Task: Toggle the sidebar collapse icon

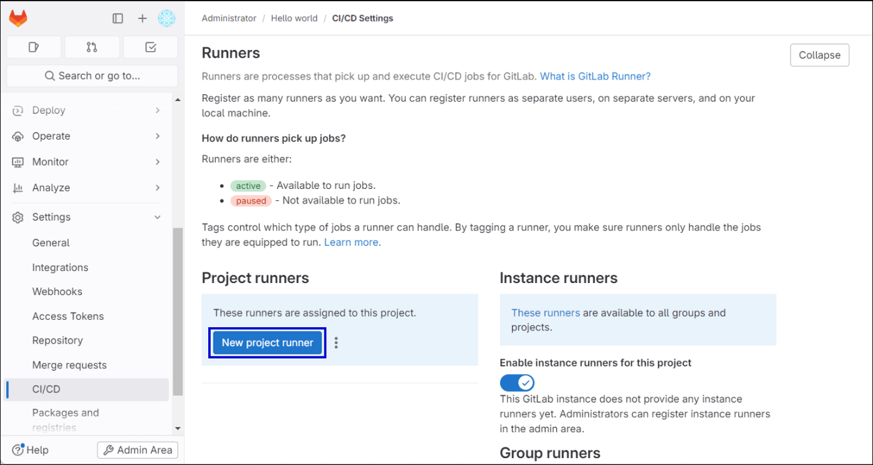Action: [x=118, y=19]
